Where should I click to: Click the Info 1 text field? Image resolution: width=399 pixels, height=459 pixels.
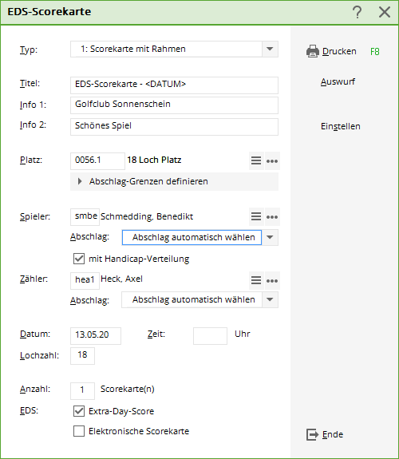tap(174, 105)
